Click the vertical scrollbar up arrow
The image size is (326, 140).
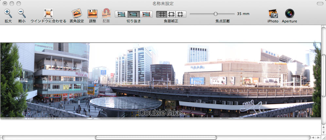pos(323,127)
